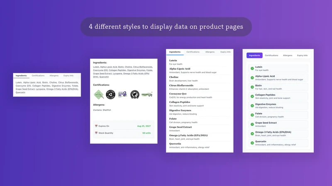The height and width of the screenshot is (186, 332).
Task: Switch to Certifications tab in numbered list panel
Action: pos(271,55)
